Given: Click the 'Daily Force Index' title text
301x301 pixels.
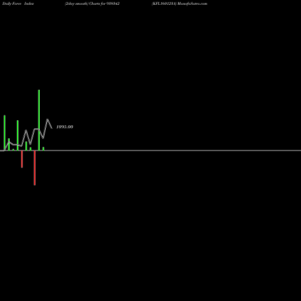Looking at the screenshot, I should tap(18, 4).
